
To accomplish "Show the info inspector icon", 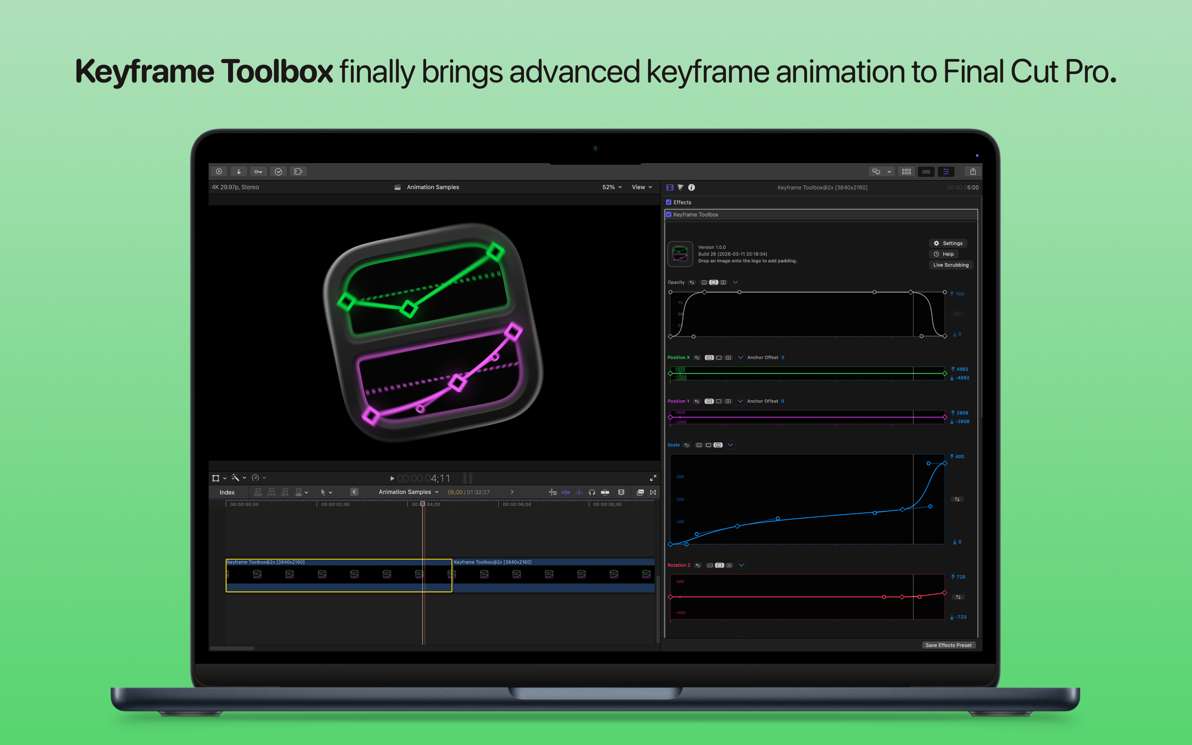I will point(692,187).
